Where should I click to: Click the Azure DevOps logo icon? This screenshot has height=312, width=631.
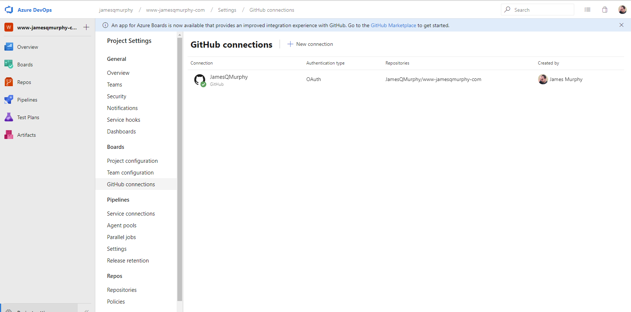[9, 10]
